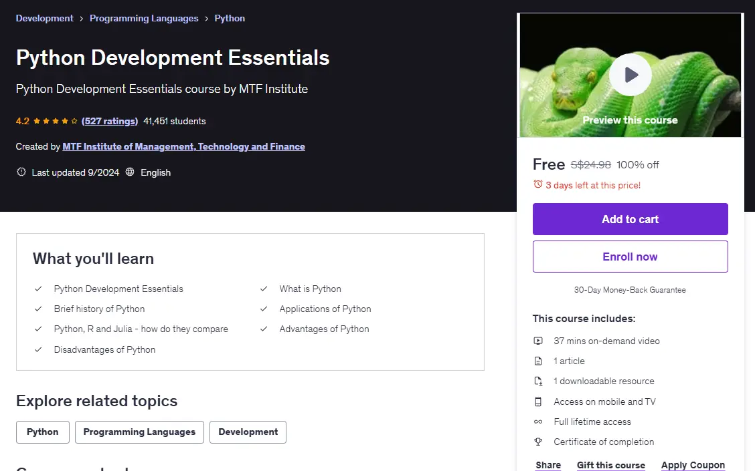This screenshot has width=755, height=471.
Task: Select the Development topic tag
Action: pyautogui.click(x=248, y=432)
